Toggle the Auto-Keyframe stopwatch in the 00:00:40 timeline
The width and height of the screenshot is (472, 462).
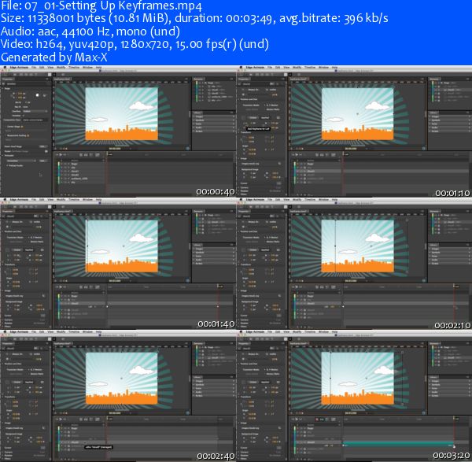[x=81, y=154]
